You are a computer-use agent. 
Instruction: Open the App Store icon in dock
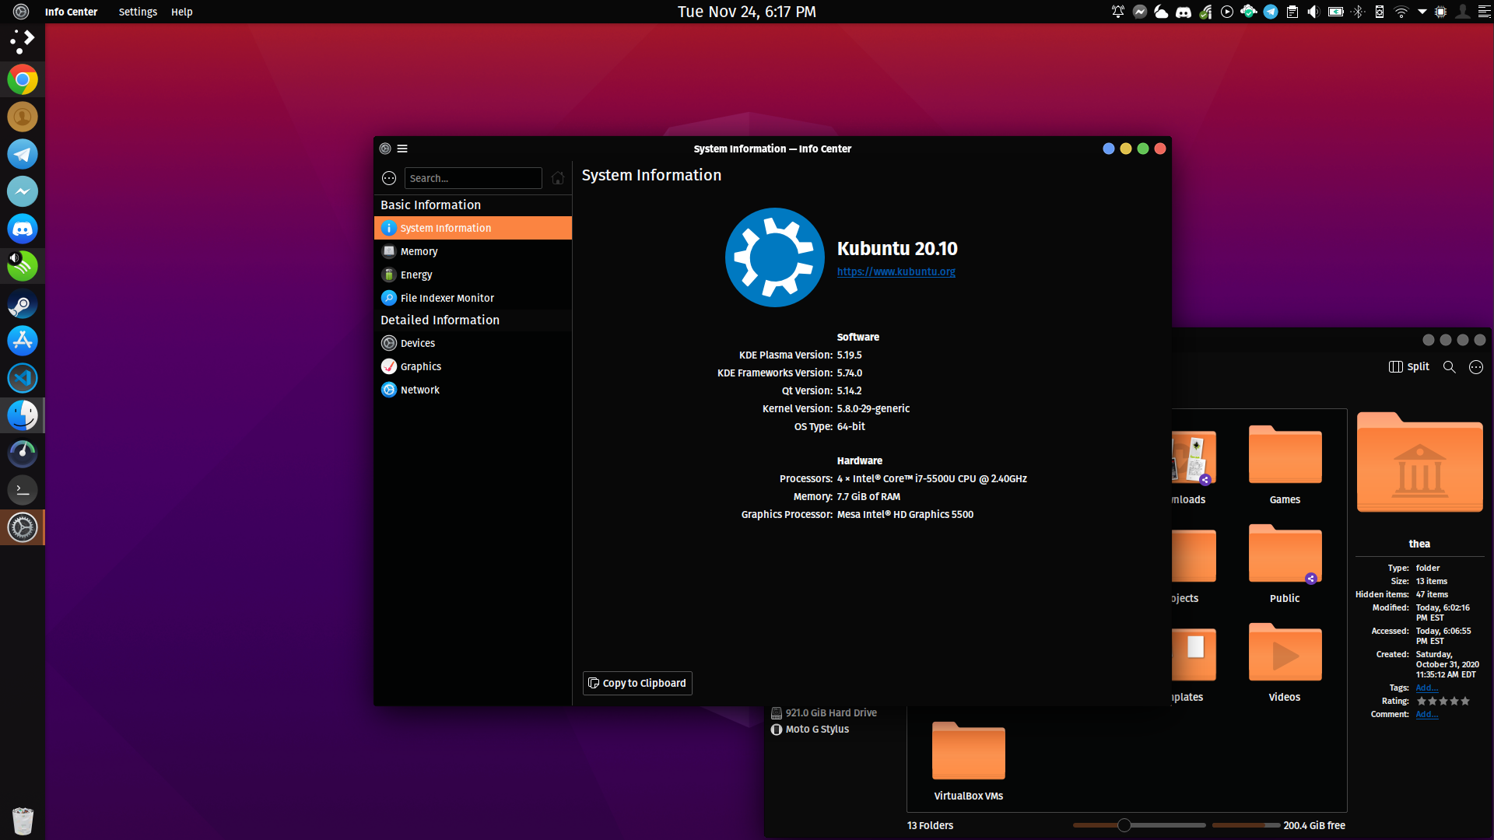pos(23,341)
